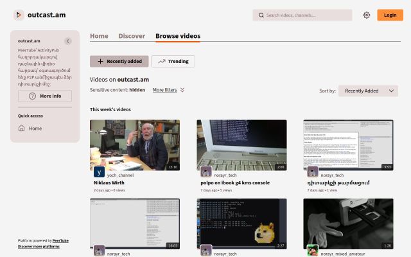The width and height of the screenshot is (411, 257).
Task: Click norayr_tech name under 3:53 video
Action: 332,175
